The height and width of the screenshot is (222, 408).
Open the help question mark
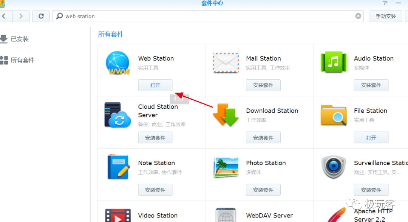coord(385,3)
